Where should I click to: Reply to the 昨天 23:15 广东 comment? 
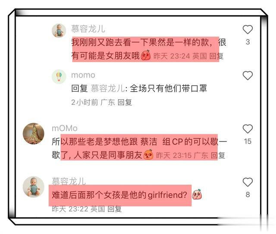click(x=218, y=155)
